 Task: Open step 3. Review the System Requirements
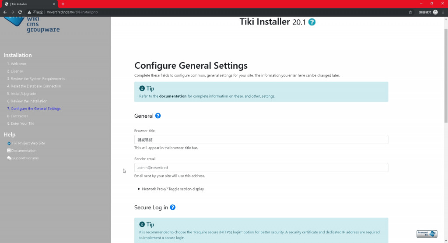(x=36, y=79)
